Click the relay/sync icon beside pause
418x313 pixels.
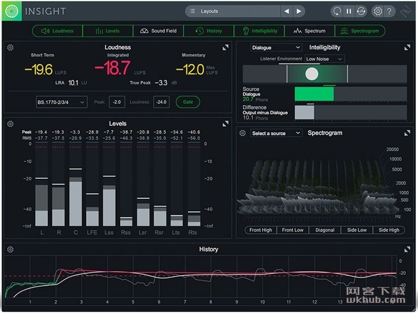coord(361,11)
